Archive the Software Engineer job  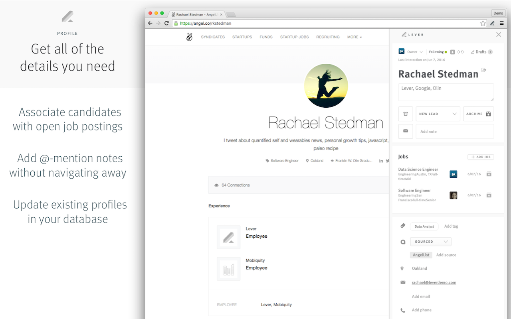coord(489,195)
